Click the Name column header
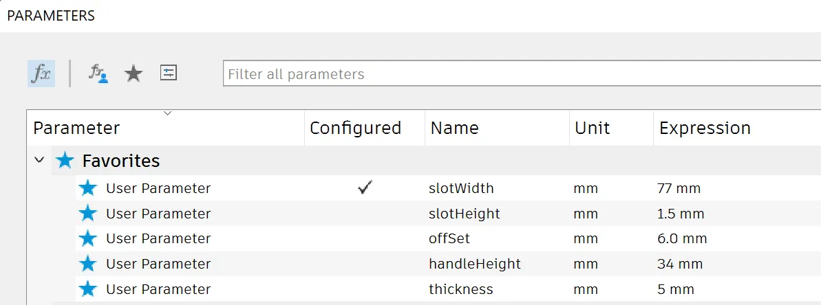 pos(454,128)
